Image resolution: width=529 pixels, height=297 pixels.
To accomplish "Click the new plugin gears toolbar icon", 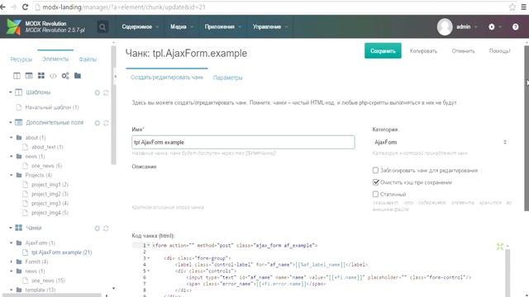I will 65,76.
